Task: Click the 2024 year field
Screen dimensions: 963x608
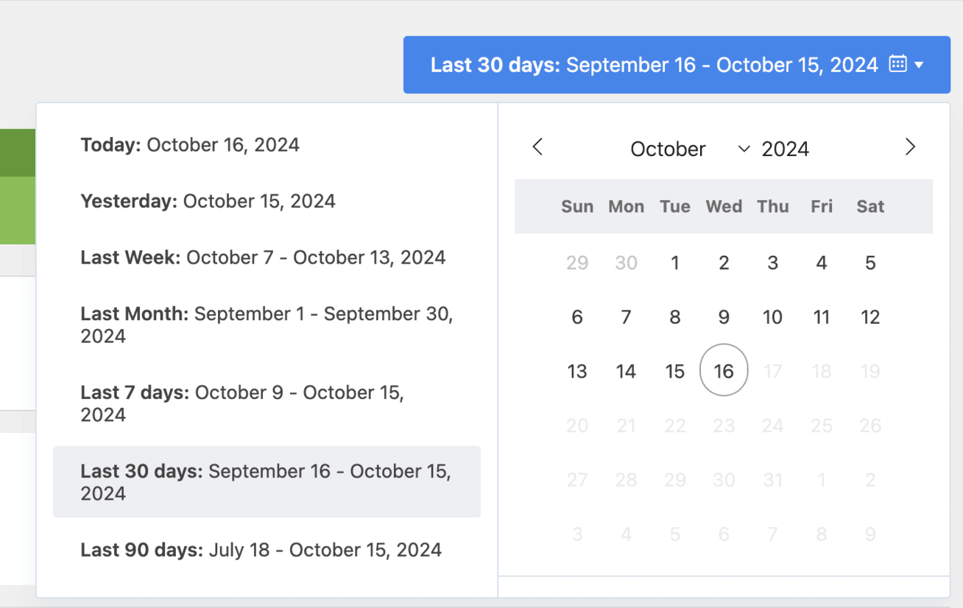Action: coord(785,149)
